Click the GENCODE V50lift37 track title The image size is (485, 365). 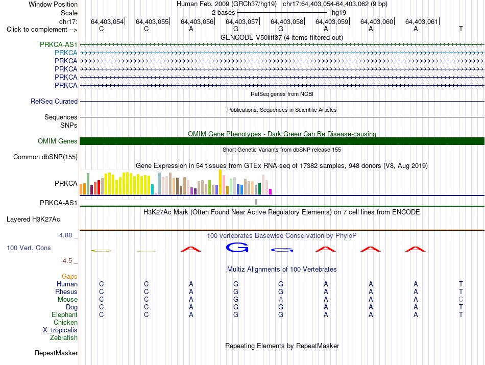(x=282, y=37)
